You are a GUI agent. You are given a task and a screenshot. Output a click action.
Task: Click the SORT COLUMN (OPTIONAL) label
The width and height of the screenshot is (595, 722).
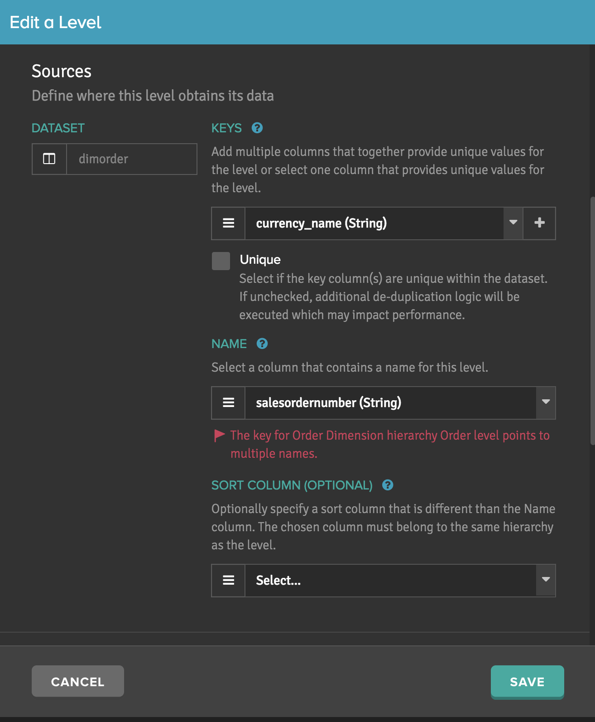tap(292, 485)
